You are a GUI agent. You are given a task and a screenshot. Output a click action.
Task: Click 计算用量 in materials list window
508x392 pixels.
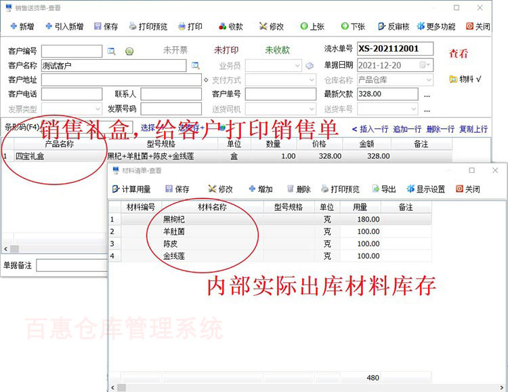131,189
